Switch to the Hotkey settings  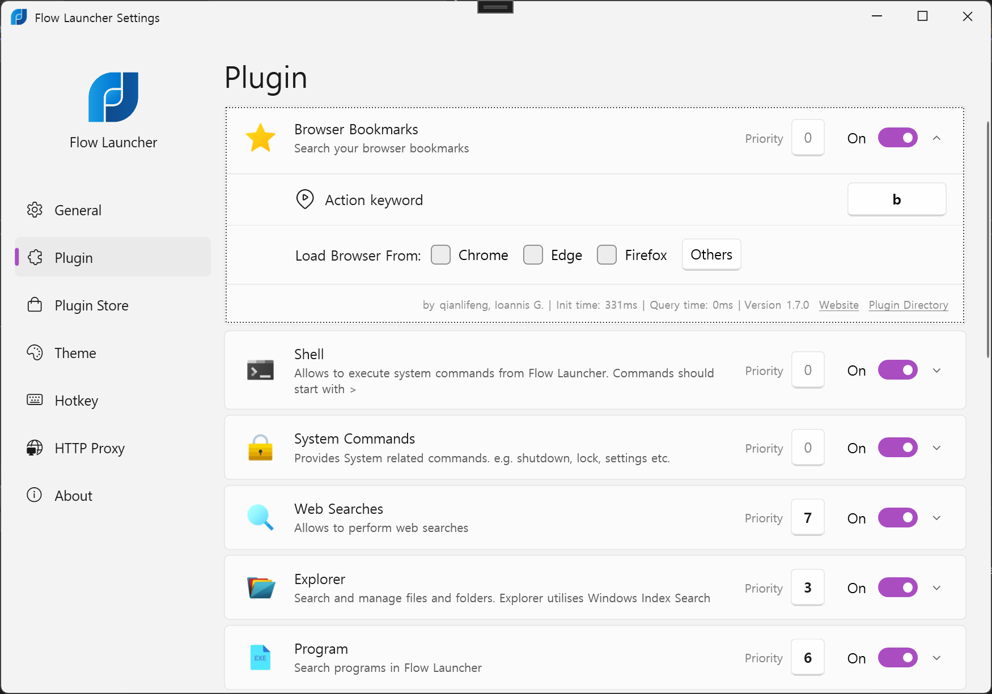[113, 400]
